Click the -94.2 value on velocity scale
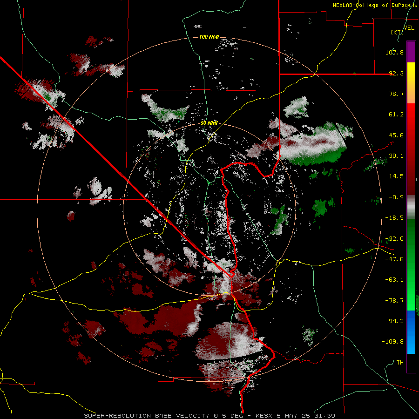 tap(394, 321)
